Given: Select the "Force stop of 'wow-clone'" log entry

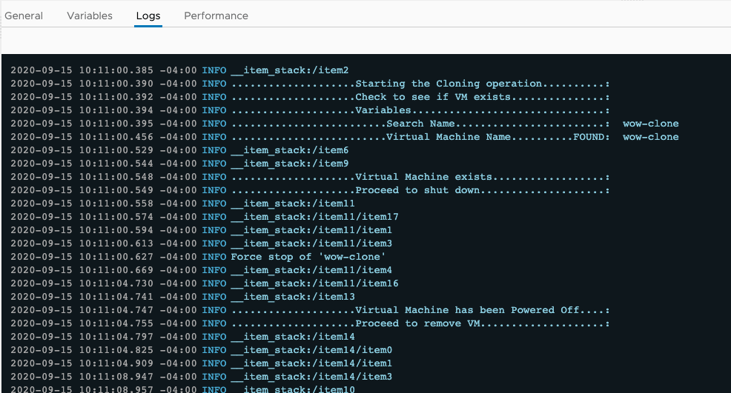Looking at the screenshot, I should (x=308, y=257).
